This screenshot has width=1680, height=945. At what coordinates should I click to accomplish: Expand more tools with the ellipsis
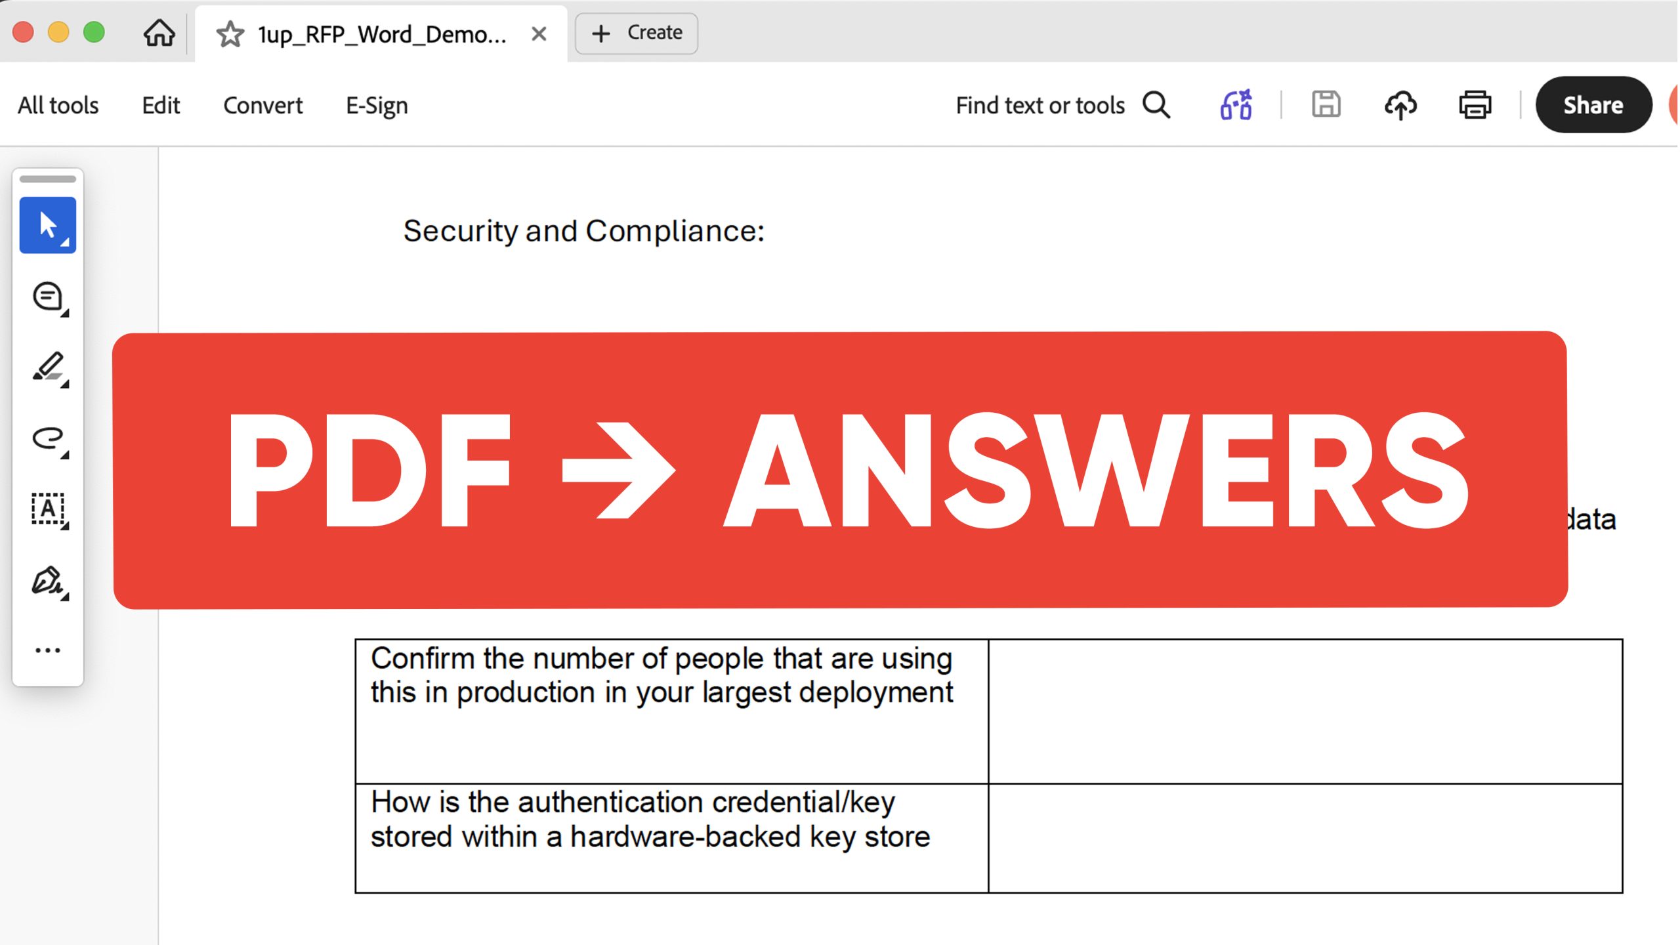48,649
